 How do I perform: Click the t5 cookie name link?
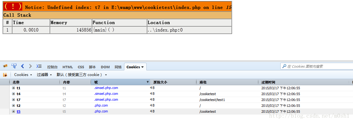(x=19, y=111)
